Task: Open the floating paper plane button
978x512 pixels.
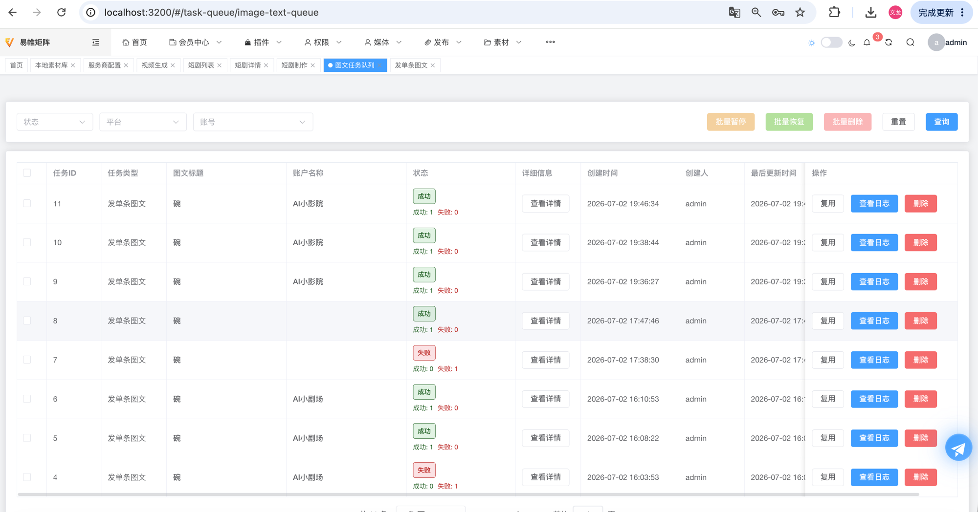Action: 958,448
